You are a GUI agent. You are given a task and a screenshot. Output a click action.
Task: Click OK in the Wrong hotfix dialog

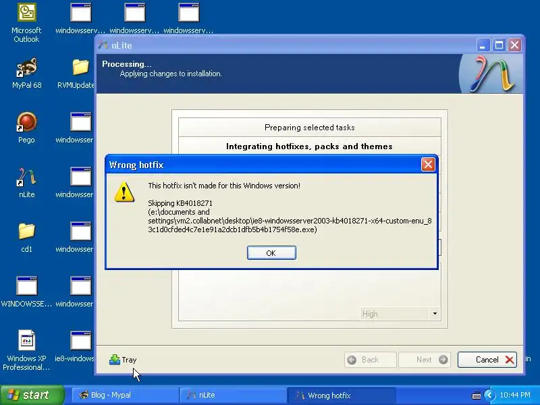[271, 252]
